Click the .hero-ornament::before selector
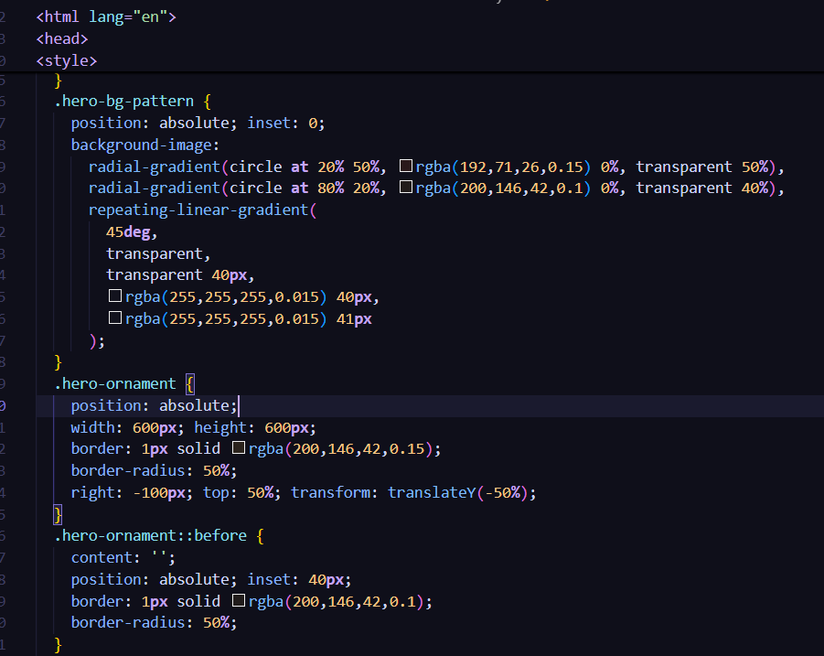 pos(150,535)
